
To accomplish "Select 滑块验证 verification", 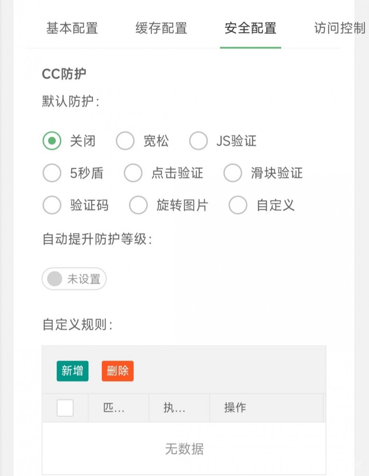I will [233, 173].
